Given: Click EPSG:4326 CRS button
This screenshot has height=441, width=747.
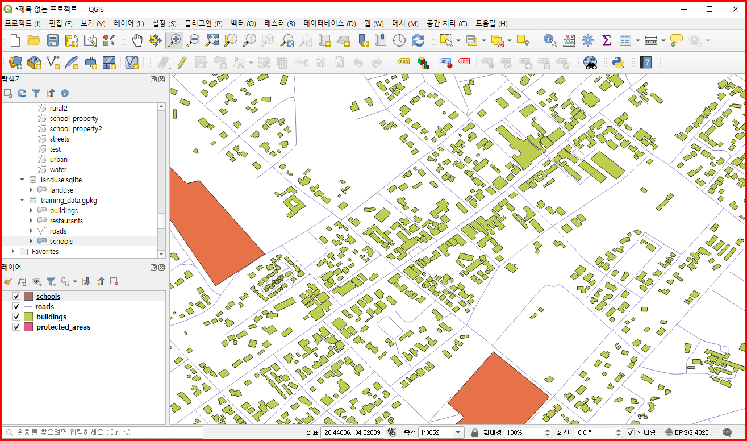Looking at the screenshot, I should [687, 432].
